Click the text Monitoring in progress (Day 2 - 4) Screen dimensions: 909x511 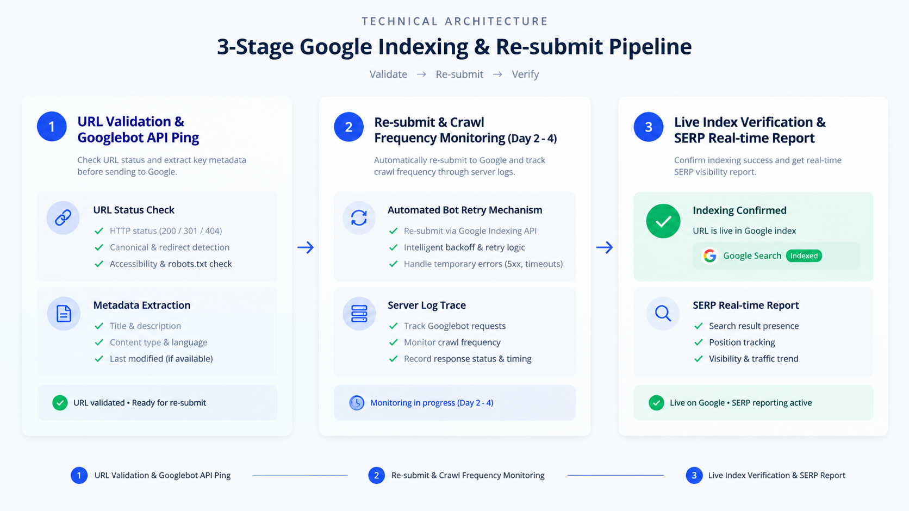(x=432, y=403)
